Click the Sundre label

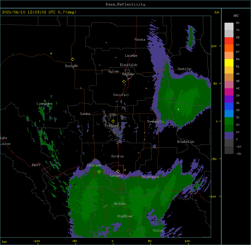tap(85, 114)
